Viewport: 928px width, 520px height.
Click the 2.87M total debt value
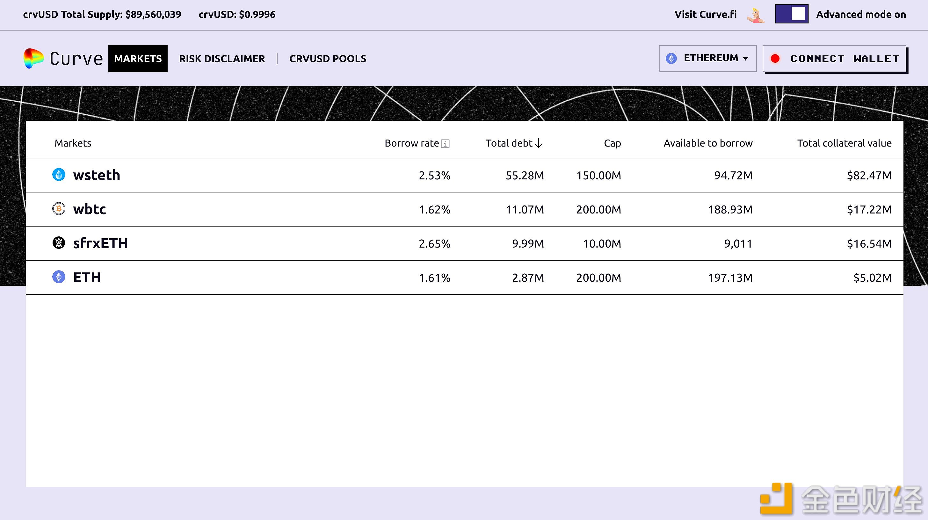(528, 278)
